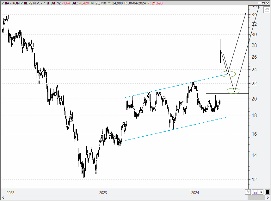Click the 12 price axis label

(254, 180)
